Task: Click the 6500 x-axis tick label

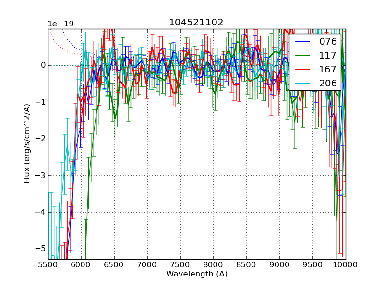Action: [x=114, y=264]
